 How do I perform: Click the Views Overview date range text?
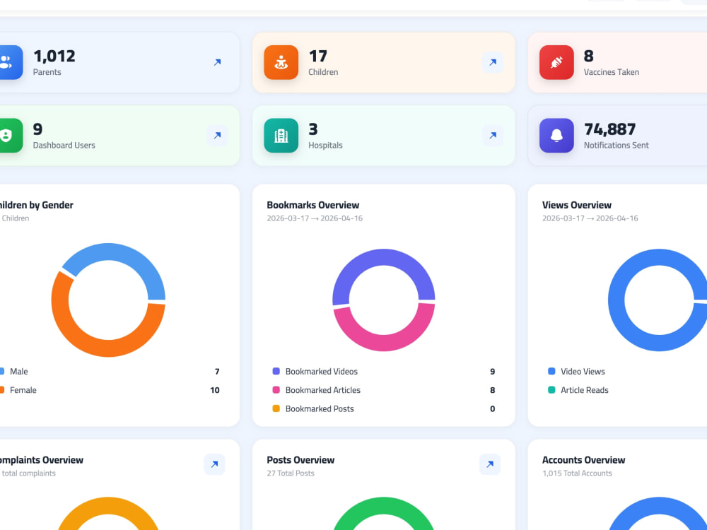pos(590,218)
